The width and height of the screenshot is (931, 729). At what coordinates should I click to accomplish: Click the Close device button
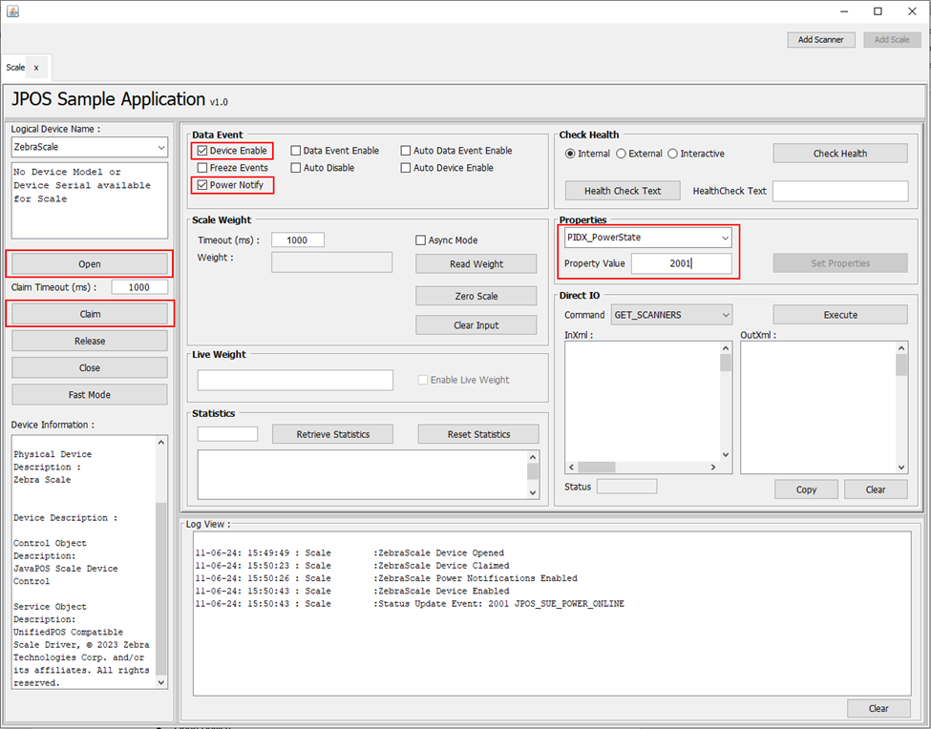point(90,367)
